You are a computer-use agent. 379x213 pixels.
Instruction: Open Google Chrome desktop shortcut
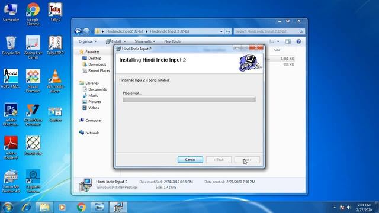click(x=33, y=14)
